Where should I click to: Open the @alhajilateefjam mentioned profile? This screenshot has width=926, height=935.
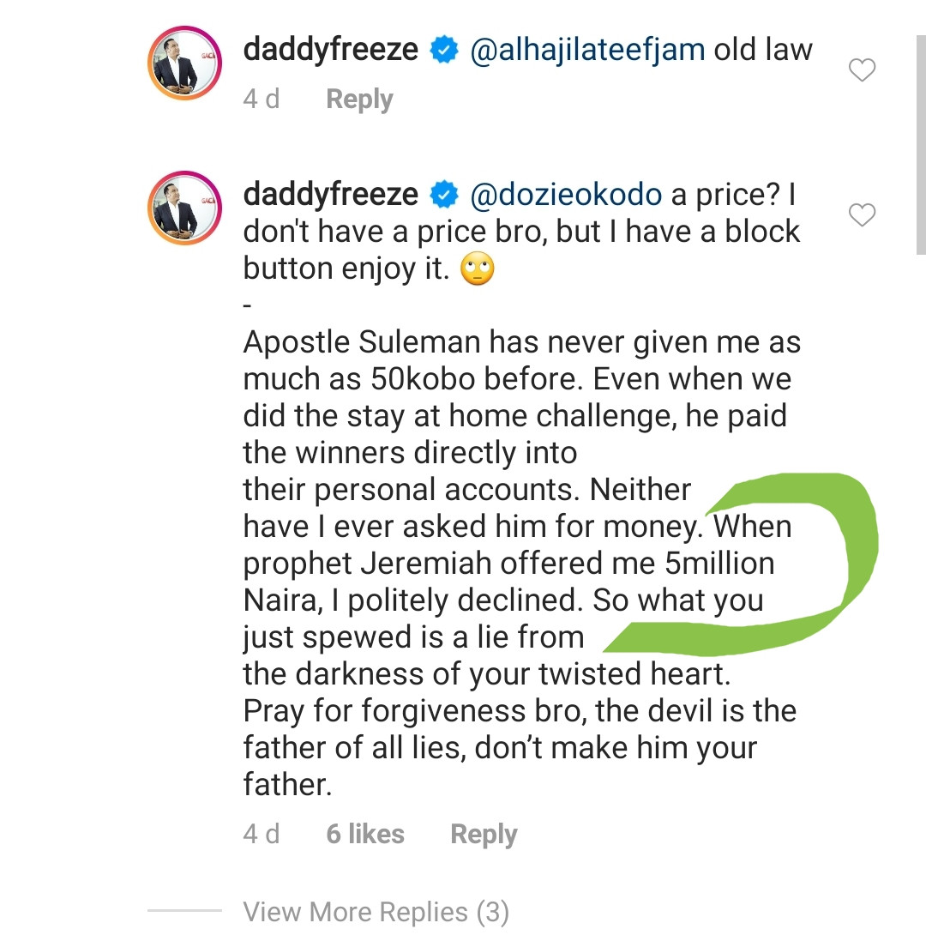pos(587,51)
